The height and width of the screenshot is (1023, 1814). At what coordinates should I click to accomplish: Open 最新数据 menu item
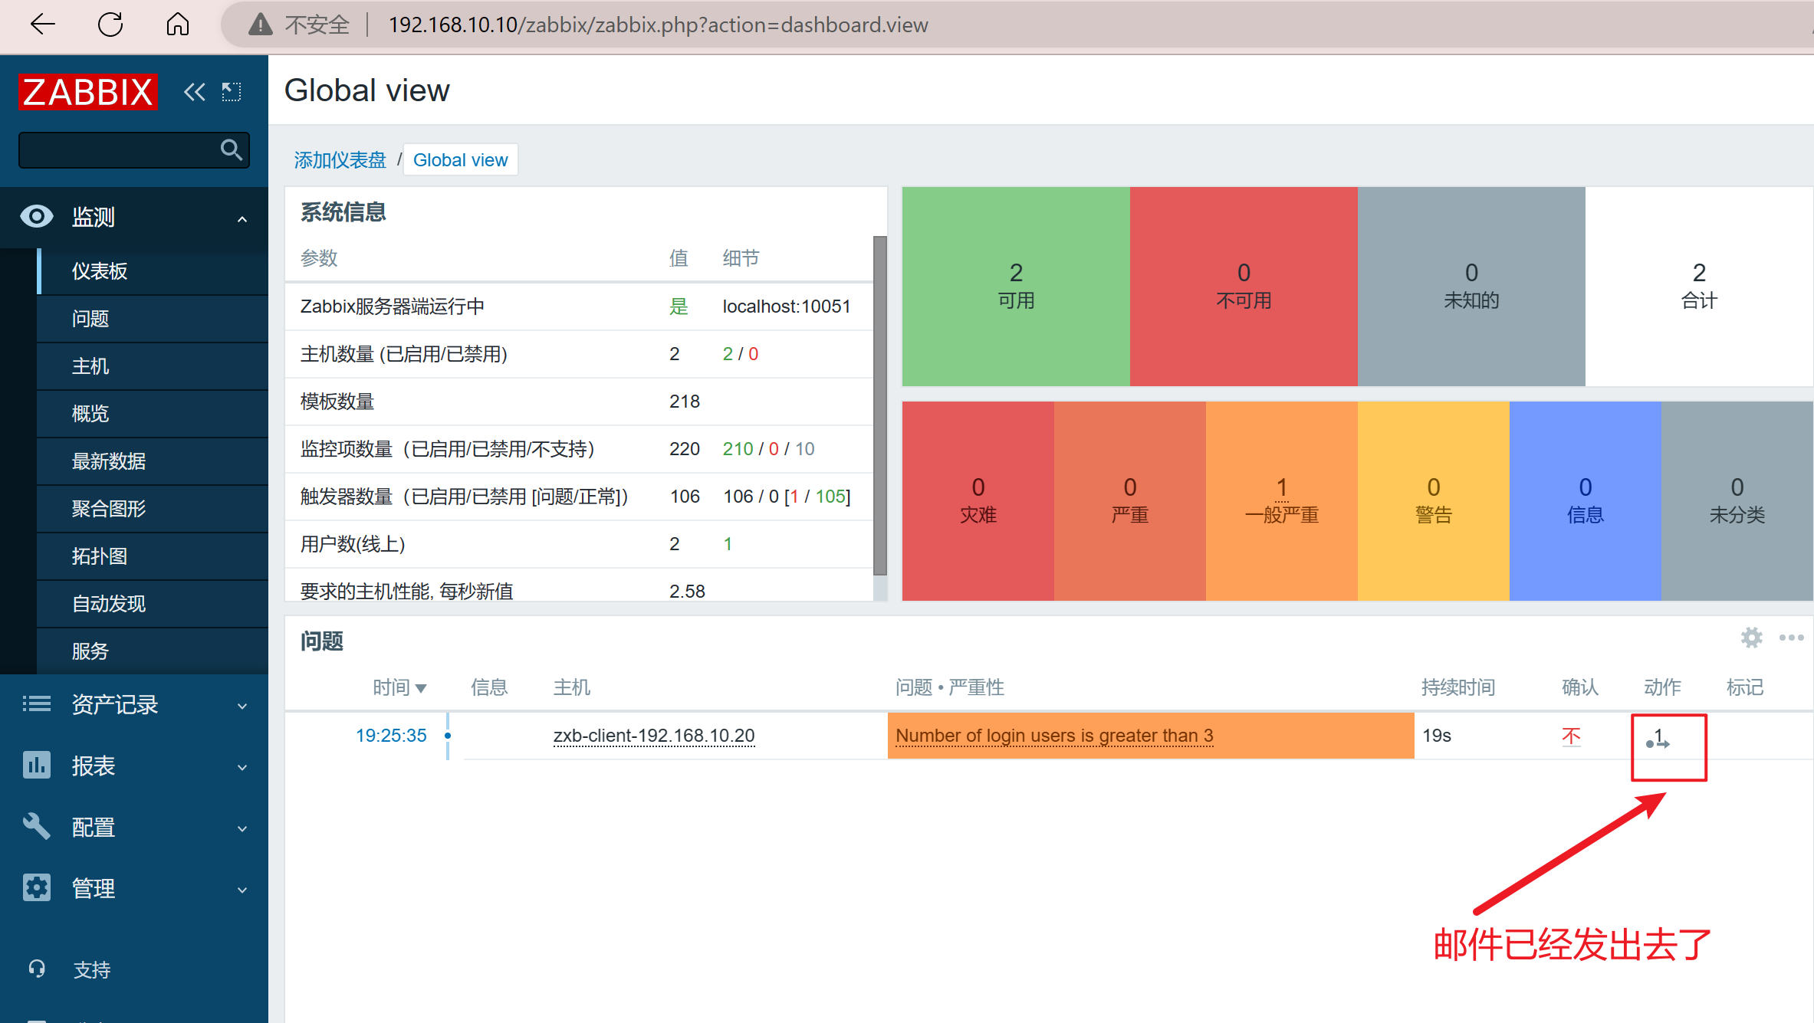coord(153,461)
